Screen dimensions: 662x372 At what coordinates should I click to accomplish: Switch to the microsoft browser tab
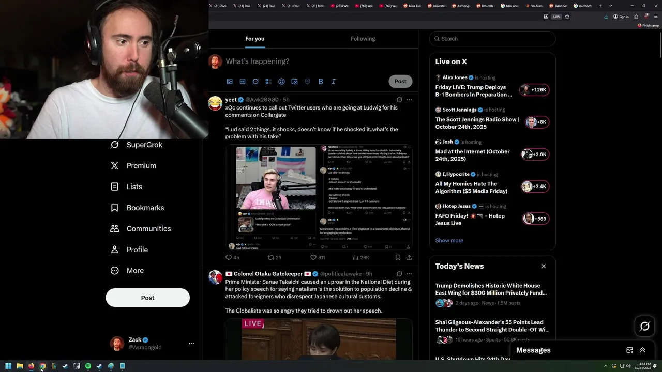pos(583,6)
